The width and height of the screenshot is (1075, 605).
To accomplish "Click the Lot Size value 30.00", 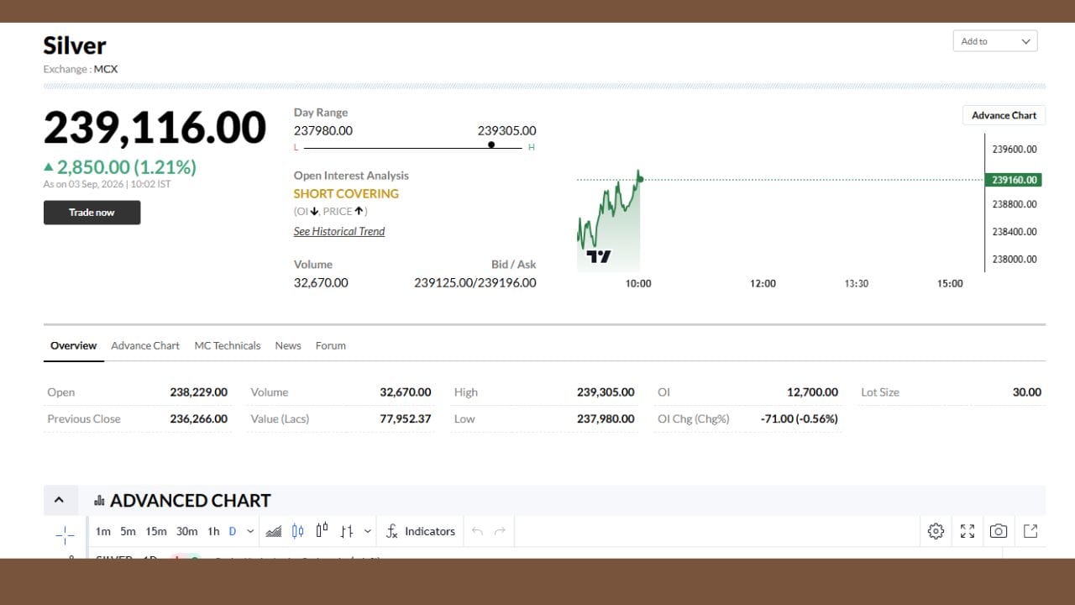I will click(1027, 392).
